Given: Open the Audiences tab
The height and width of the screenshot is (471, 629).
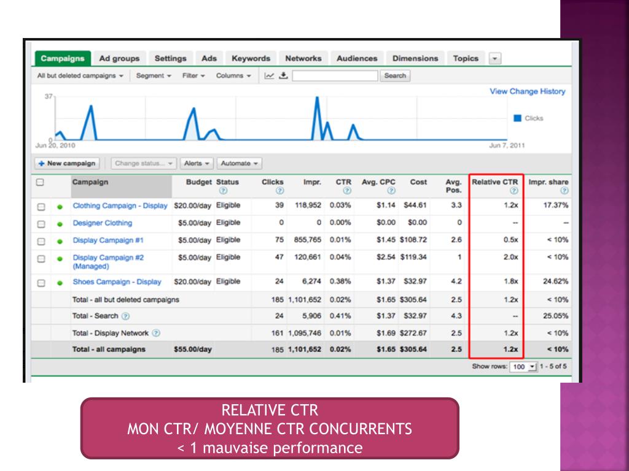Looking at the screenshot, I should [x=357, y=58].
